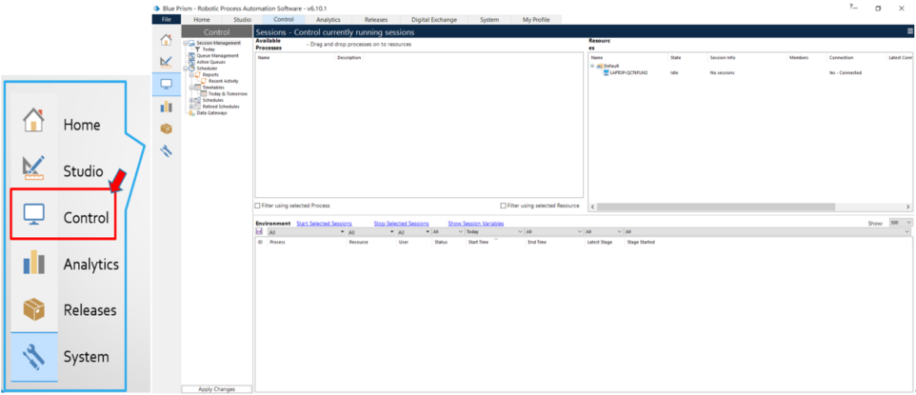Open the Stage Started filter All dropdown
The height and width of the screenshot is (395, 916).
(x=767, y=232)
